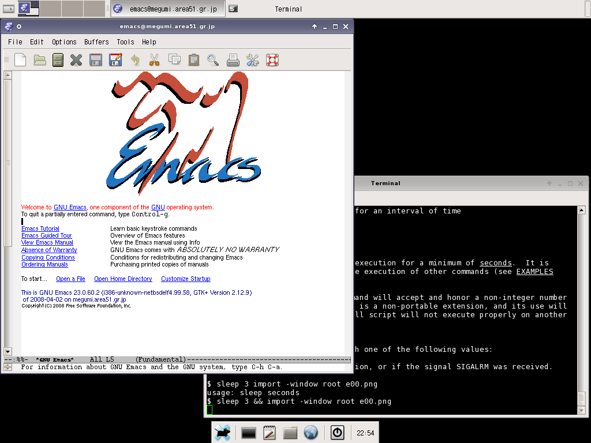Click the View Emacs Manual link
The width and height of the screenshot is (591, 443).
(47, 243)
